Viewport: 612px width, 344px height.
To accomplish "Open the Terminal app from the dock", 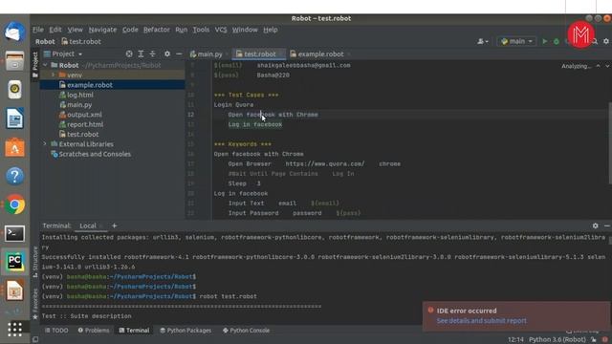I will (x=14, y=233).
